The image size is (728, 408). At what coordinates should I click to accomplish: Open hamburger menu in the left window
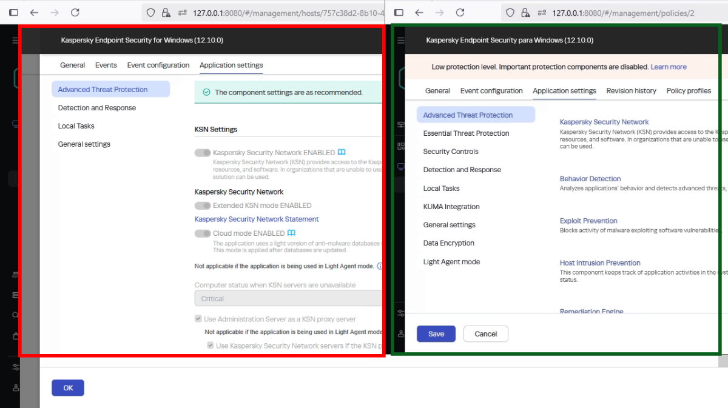[16, 41]
